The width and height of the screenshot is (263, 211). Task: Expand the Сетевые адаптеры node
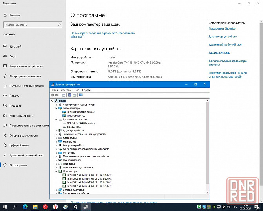56,190
